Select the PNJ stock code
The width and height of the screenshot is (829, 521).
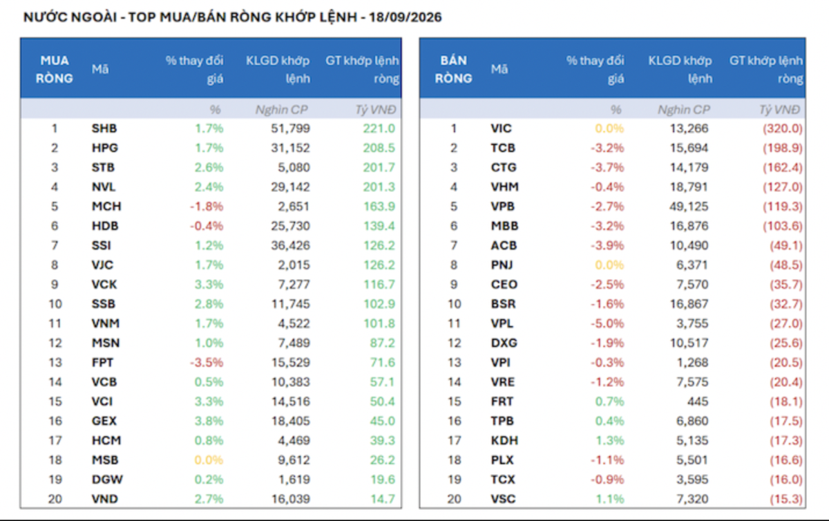pos(502,265)
